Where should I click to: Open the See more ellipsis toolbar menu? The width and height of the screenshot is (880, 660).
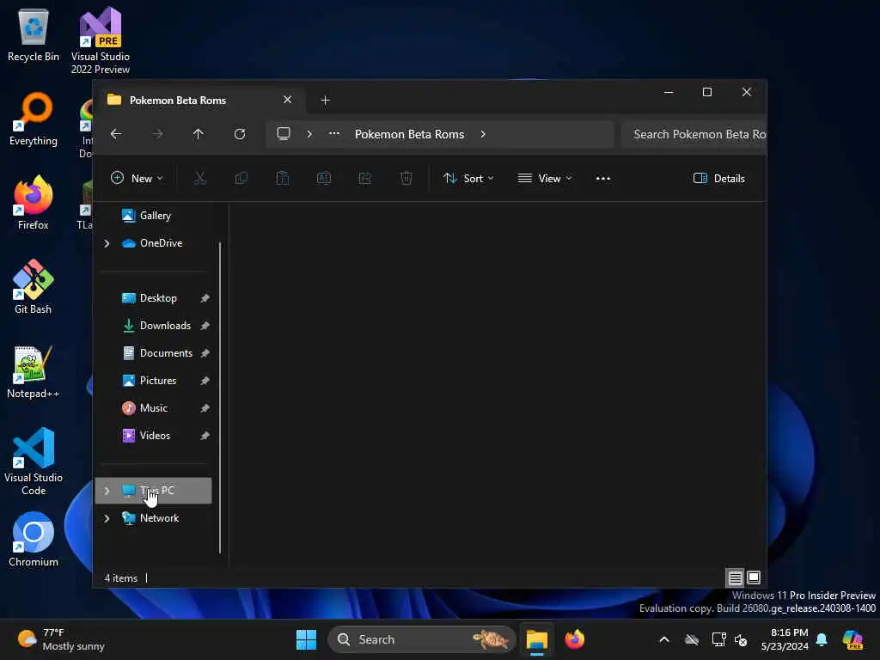602,179
